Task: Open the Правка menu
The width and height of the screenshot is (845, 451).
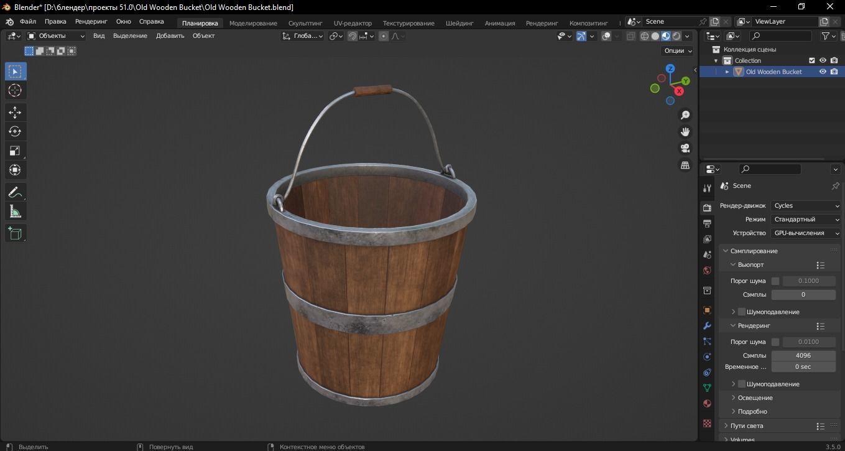Action: pos(55,22)
